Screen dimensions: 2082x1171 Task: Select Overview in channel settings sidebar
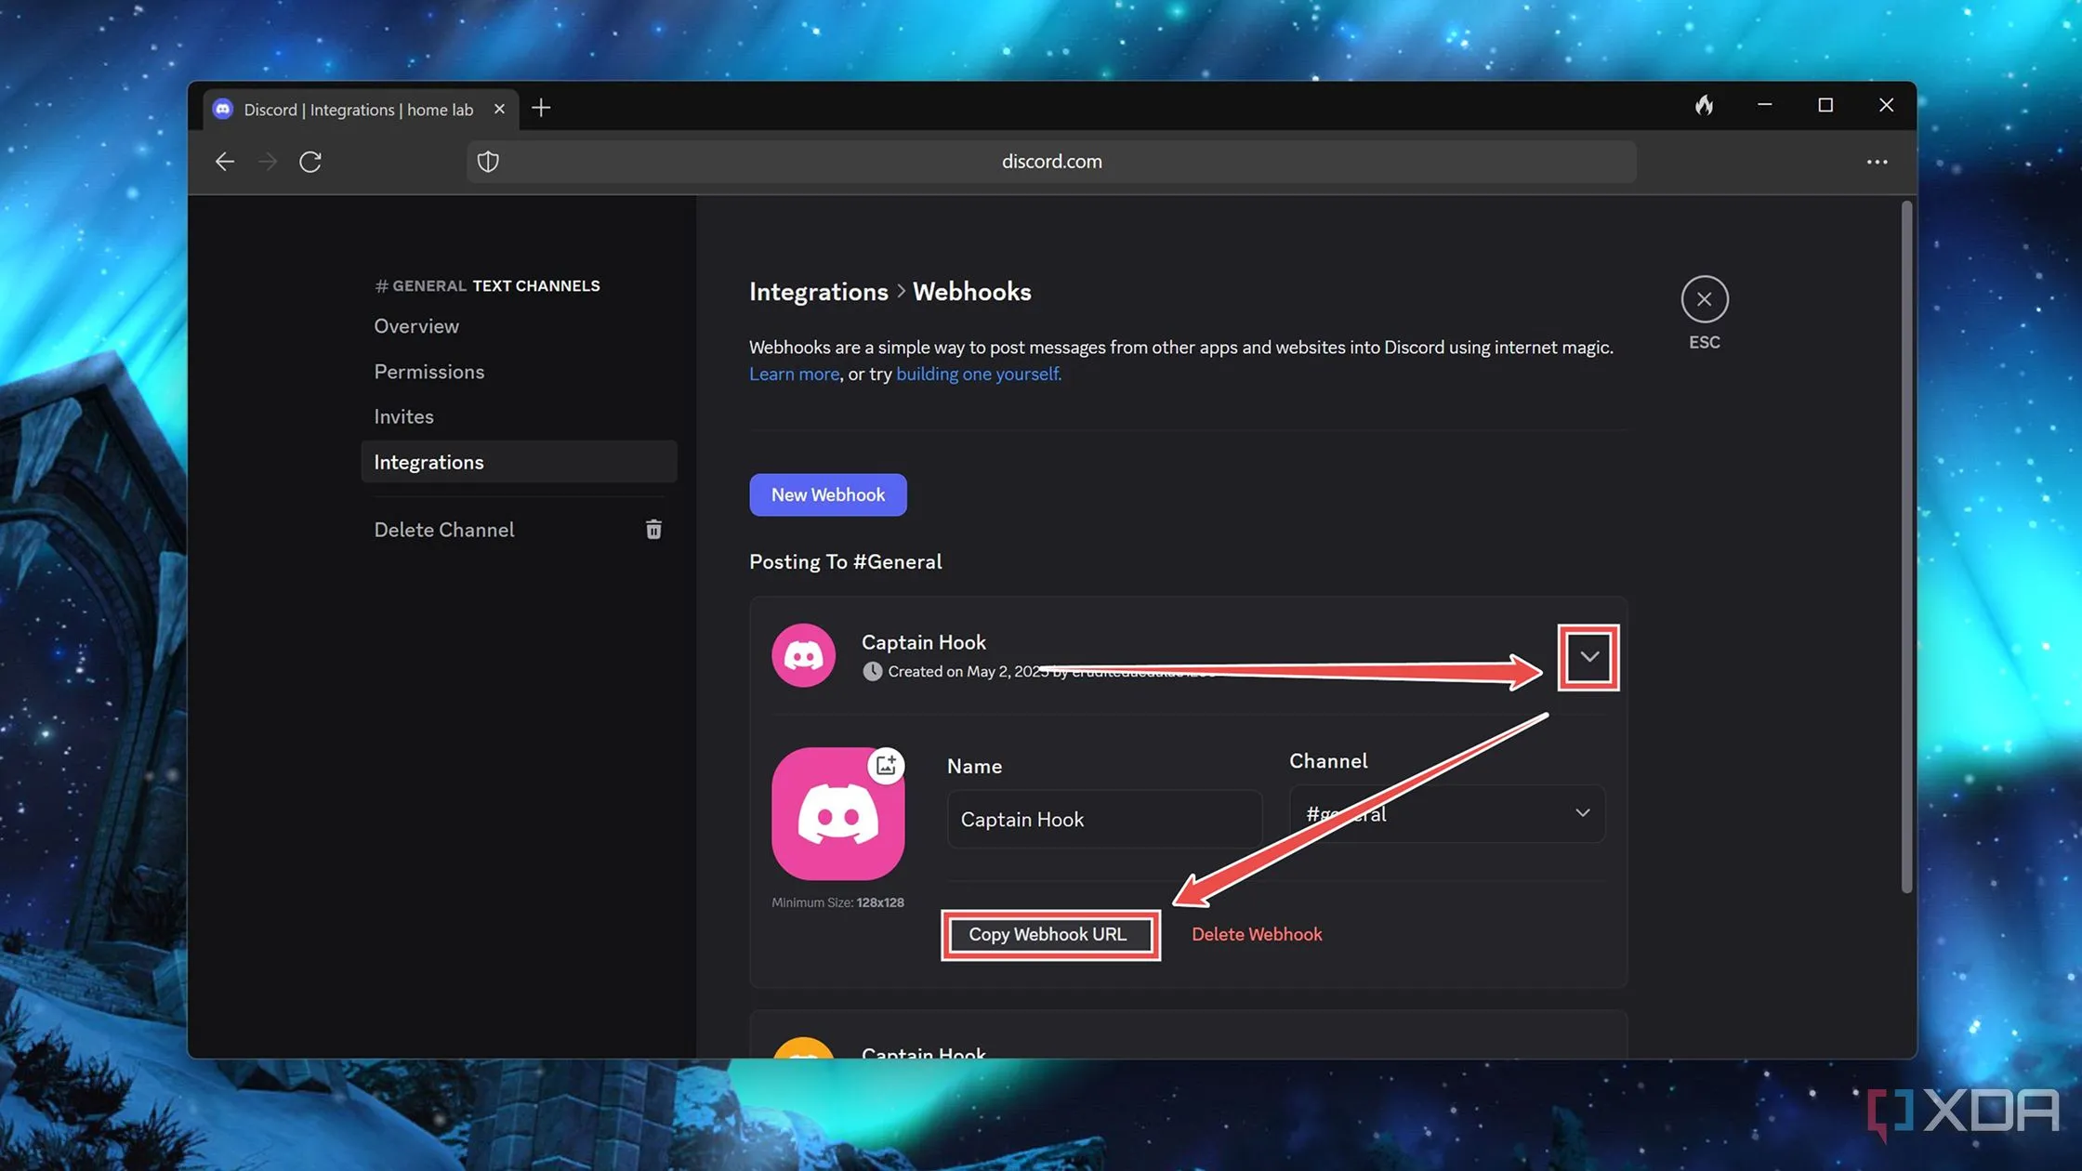(x=416, y=326)
